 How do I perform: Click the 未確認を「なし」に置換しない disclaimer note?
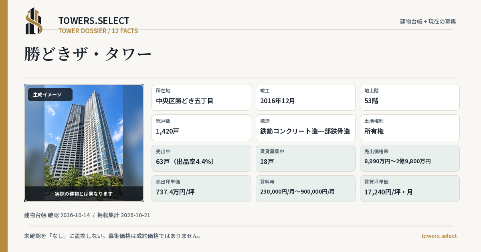click(113, 236)
